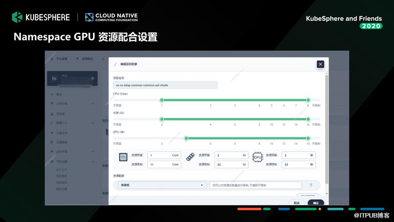Select 项目角色 under 项目设置
The height and width of the screenshot is (222, 394).
(x=62, y=176)
